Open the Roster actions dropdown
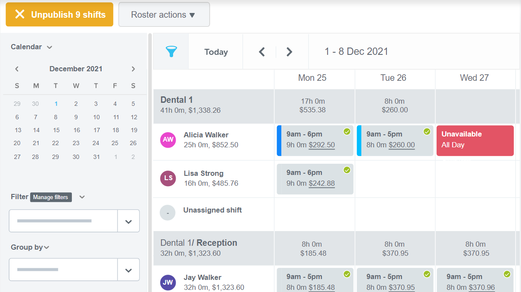This screenshot has height=292, width=521. coord(164,14)
